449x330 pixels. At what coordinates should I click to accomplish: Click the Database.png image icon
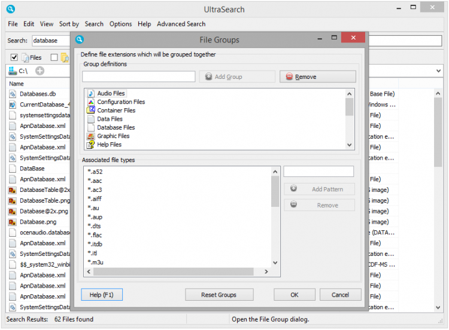point(13,222)
